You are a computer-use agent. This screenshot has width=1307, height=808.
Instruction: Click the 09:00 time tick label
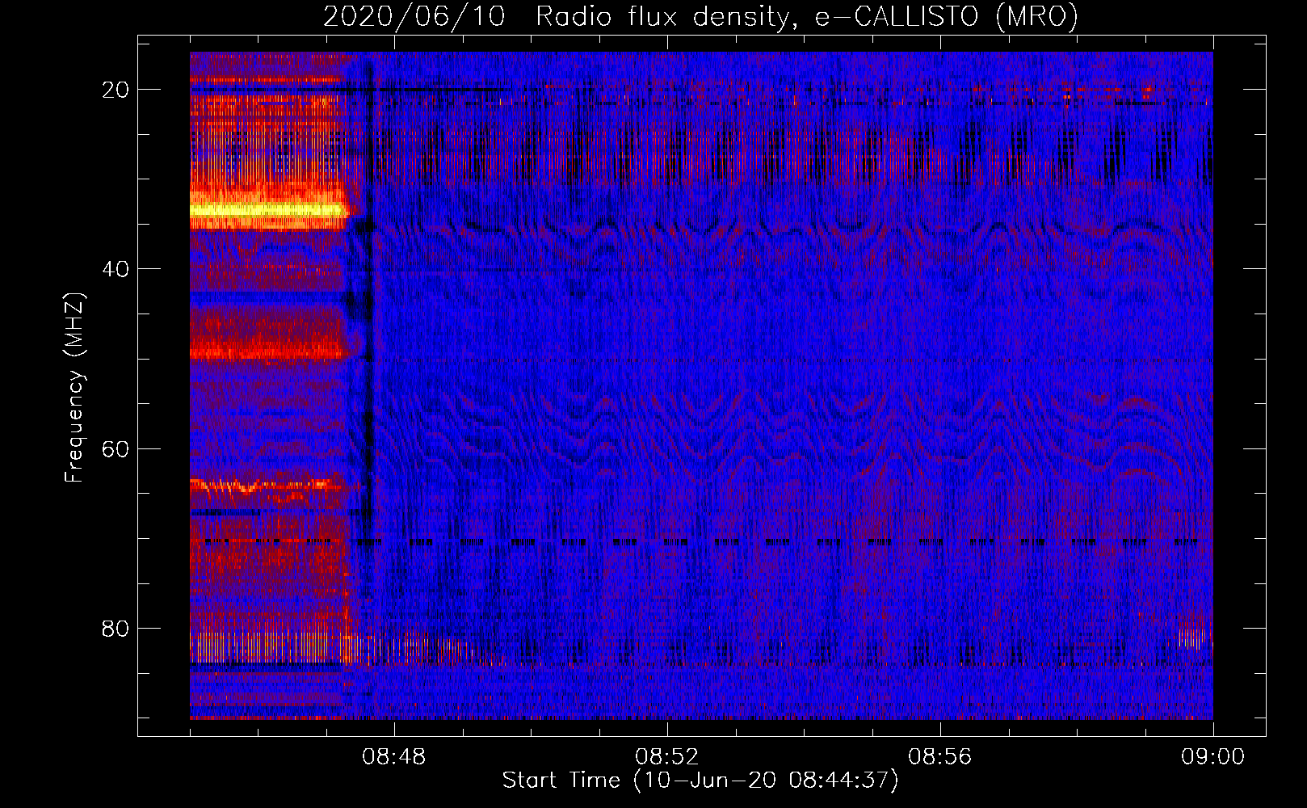(1212, 757)
